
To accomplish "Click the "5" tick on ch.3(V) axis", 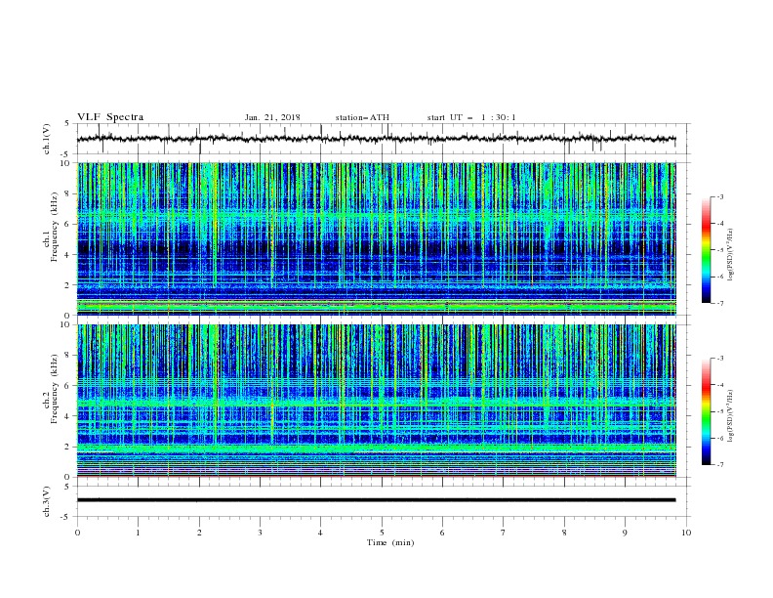I will [67, 487].
